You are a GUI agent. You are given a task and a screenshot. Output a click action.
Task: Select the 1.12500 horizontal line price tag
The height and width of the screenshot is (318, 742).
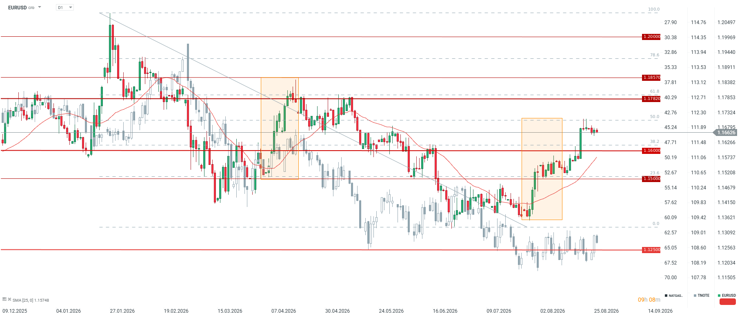(651, 250)
